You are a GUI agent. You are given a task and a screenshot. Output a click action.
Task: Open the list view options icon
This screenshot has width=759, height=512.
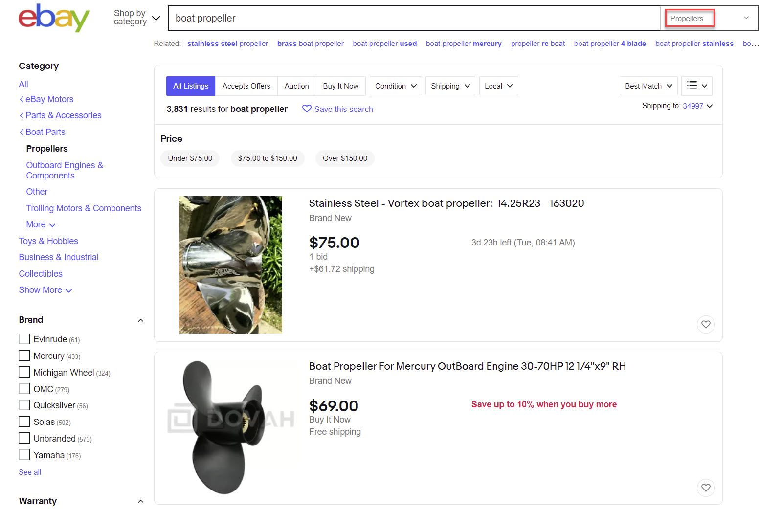696,86
